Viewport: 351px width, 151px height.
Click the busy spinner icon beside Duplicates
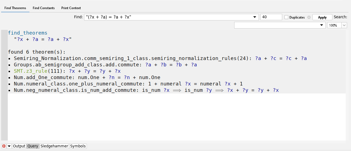(309, 17)
